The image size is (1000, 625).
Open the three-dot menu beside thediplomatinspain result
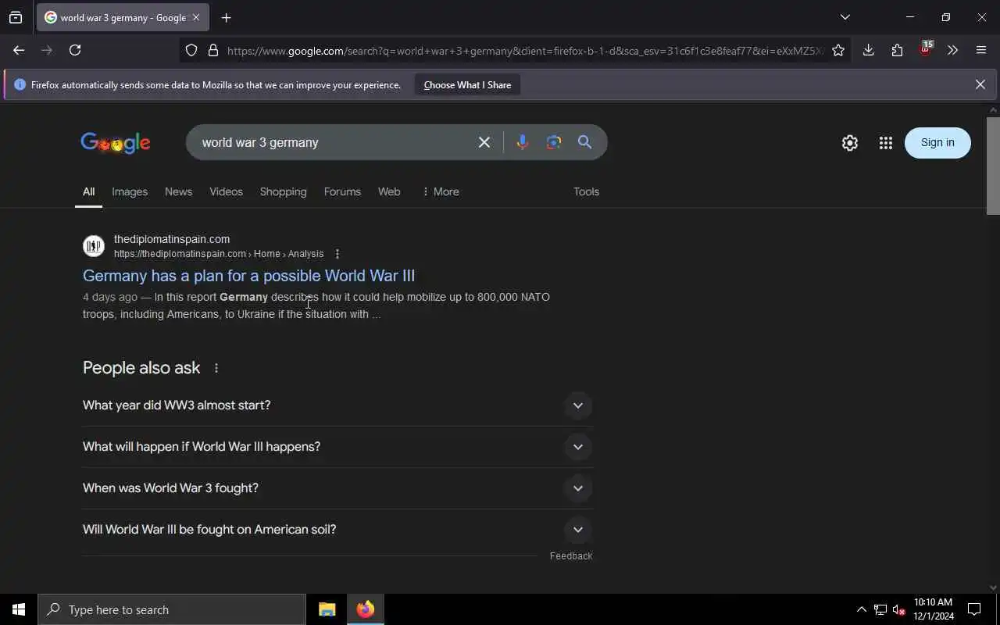[337, 254]
